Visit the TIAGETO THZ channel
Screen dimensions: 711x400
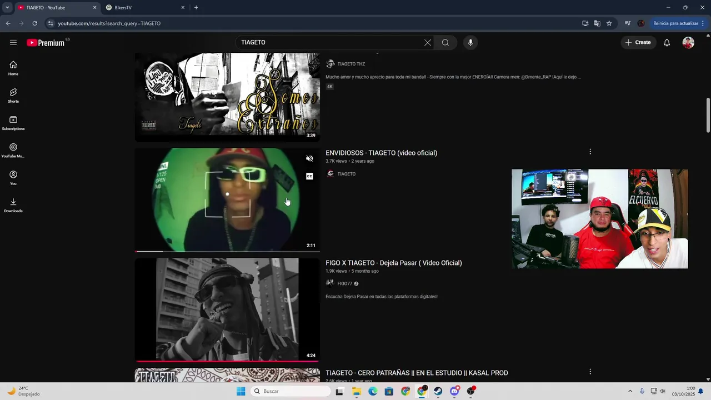pyautogui.click(x=351, y=64)
